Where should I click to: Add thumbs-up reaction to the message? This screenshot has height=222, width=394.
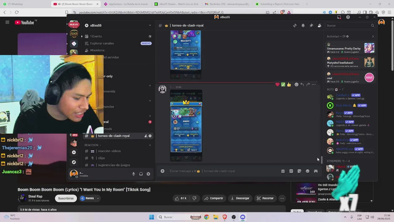[289, 84]
